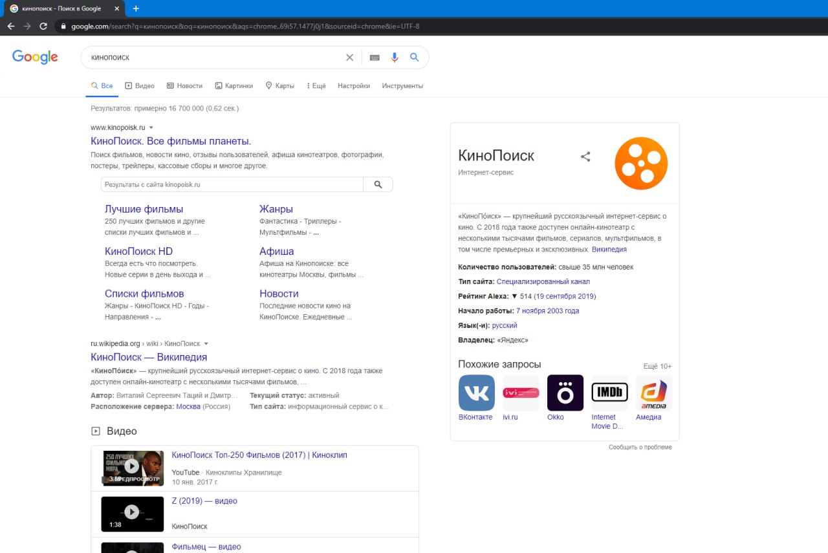Click the main Google search input
828x553 pixels.
tap(213, 58)
